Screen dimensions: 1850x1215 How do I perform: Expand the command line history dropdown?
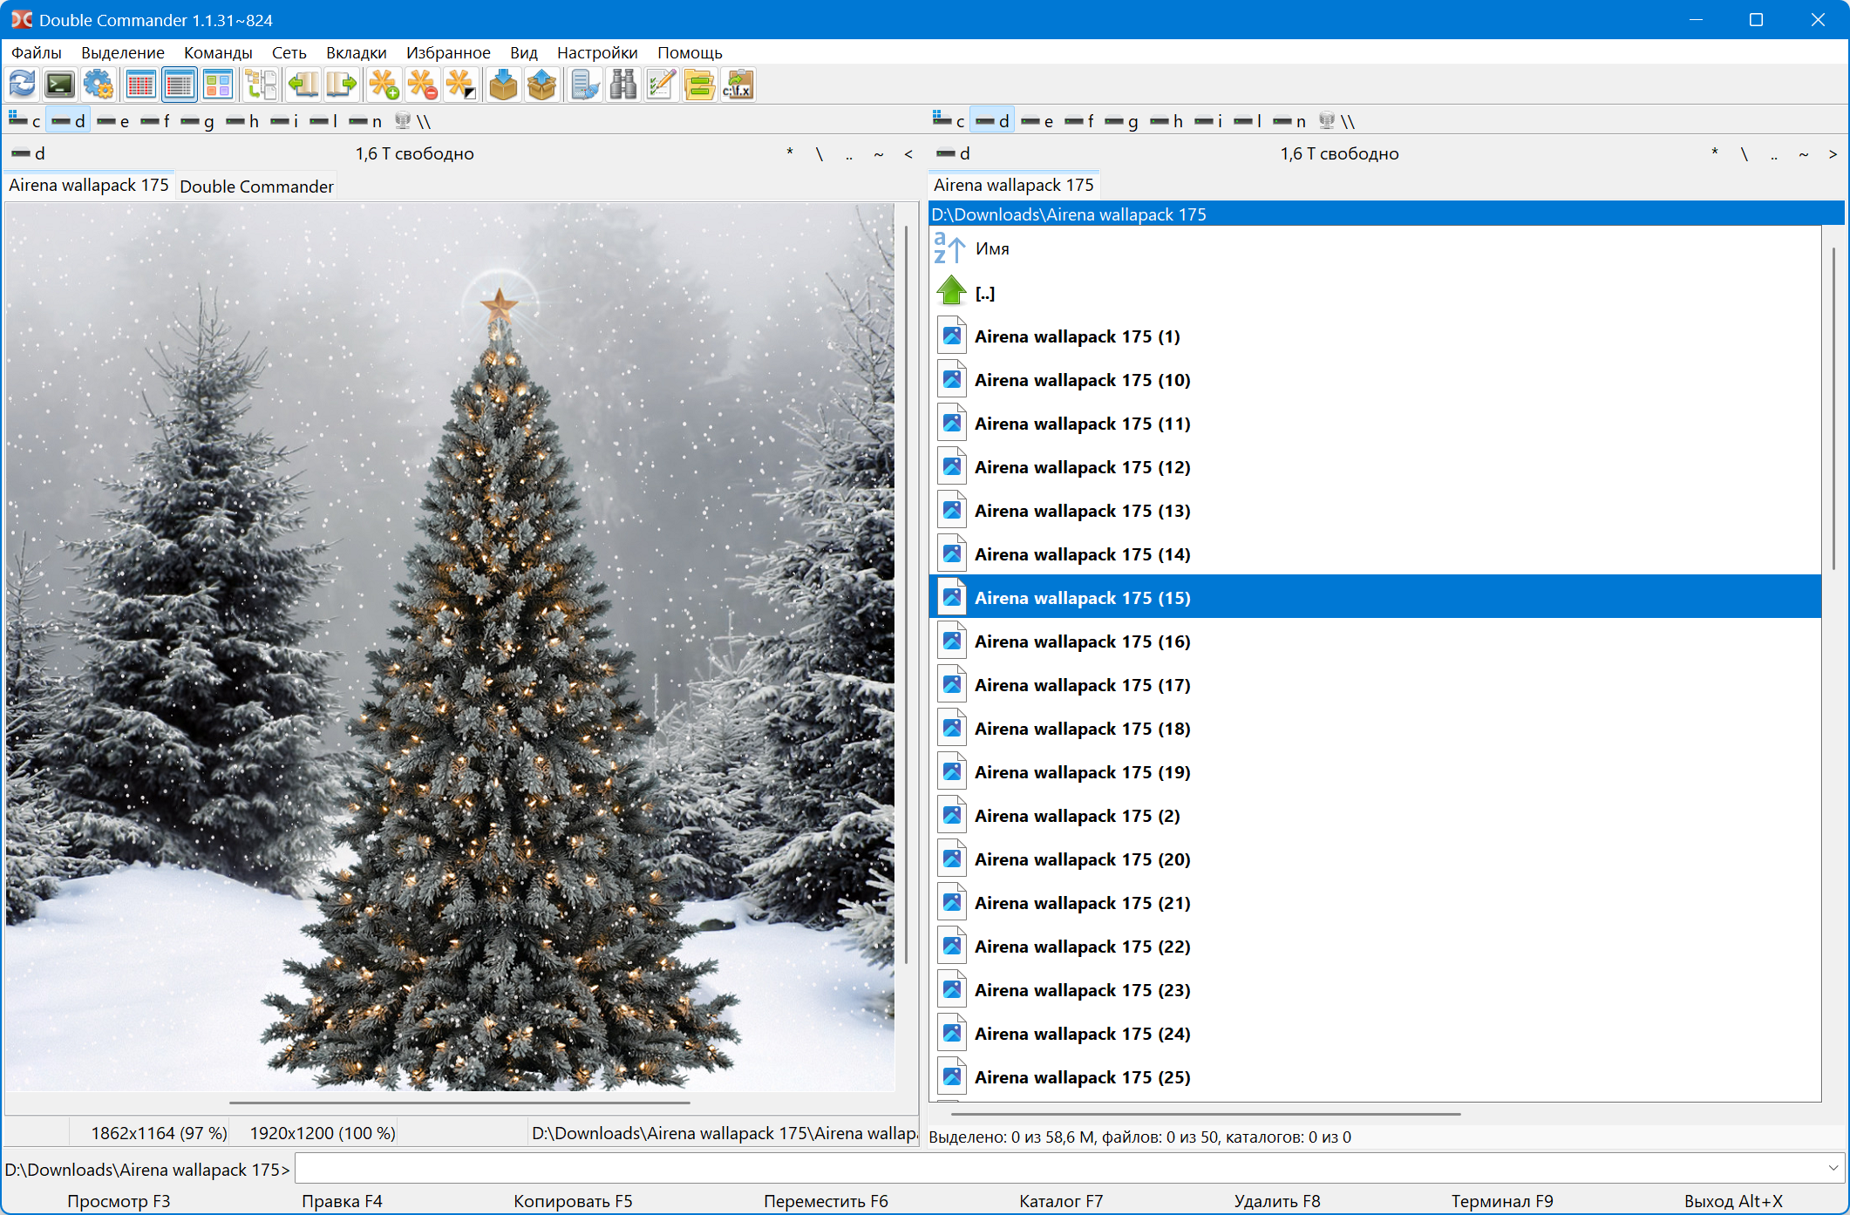click(1833, 1168)
